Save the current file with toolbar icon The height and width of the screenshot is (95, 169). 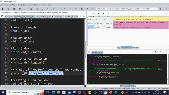click(14, 9)
